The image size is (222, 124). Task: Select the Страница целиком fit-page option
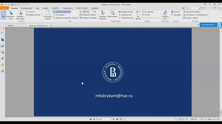click(x=62, y=12)
